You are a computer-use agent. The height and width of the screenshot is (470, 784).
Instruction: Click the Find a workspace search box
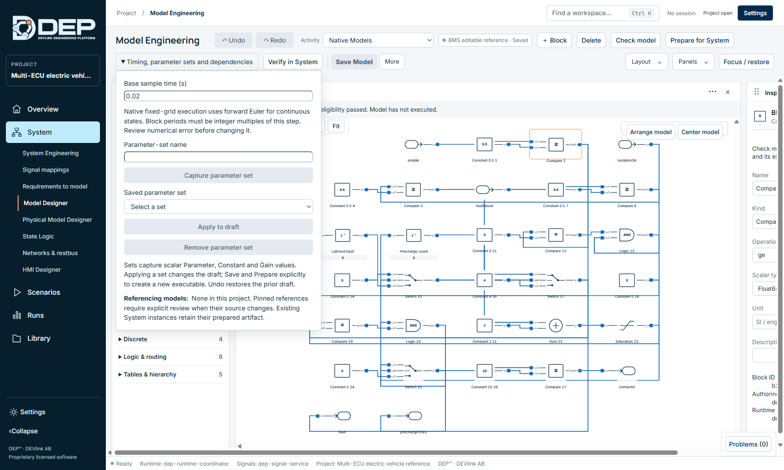click(603, 13)
